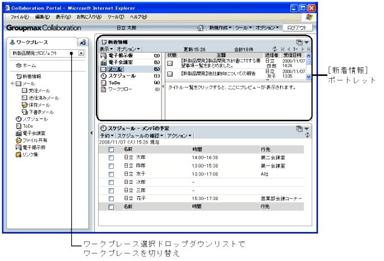The height and width of the screenshot is (261, 384).
Task: Open スケジュール in the sidebar
Action: coord(32,119)
